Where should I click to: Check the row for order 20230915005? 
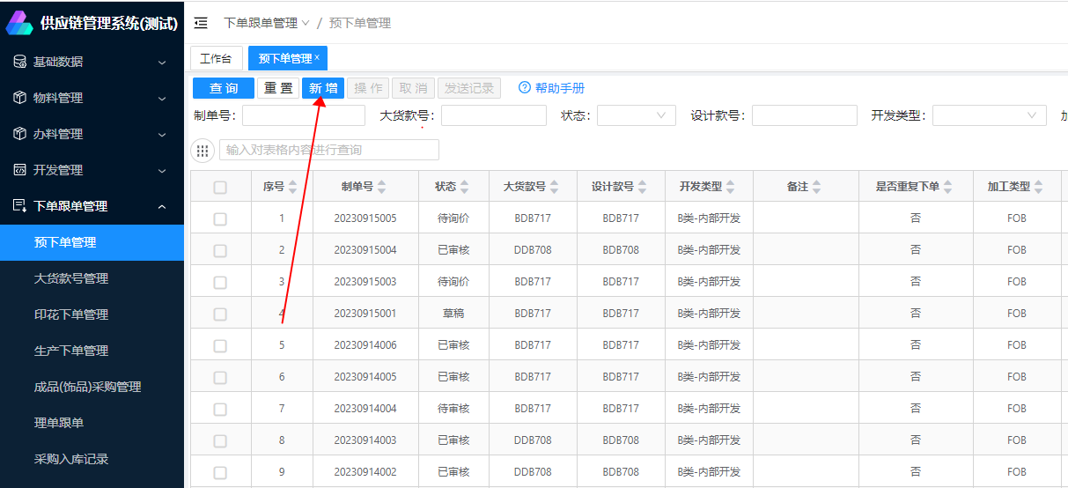tap(220, 218)
